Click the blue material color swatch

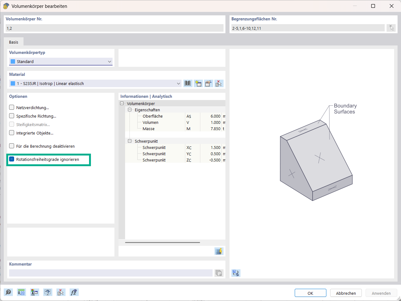click(x=13, y=83)
